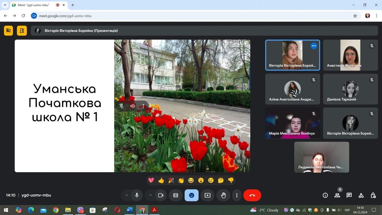Toggle closed captions button
Viewport: 382px width, 215px height.
(x=176, y=195)
